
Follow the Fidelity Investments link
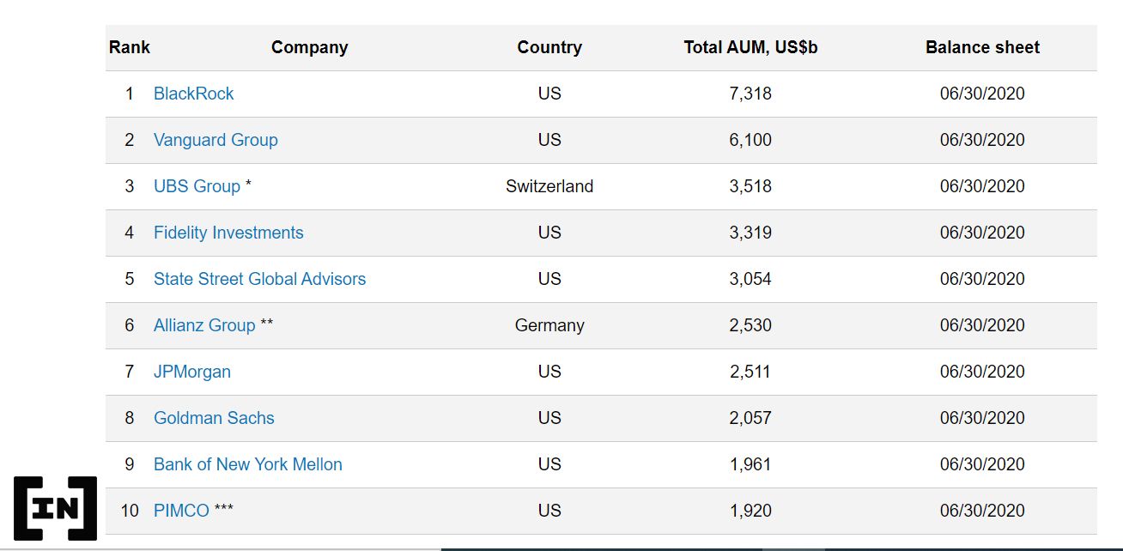(228, 233)
